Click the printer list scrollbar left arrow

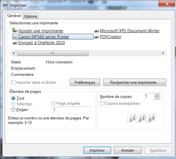pos(14,53)
